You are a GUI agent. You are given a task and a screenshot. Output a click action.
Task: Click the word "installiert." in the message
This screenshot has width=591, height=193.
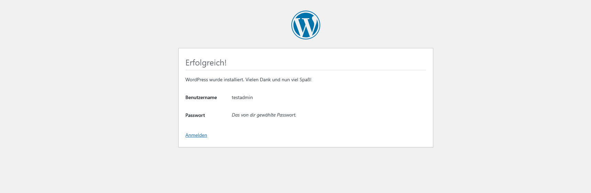pos(234,80)
